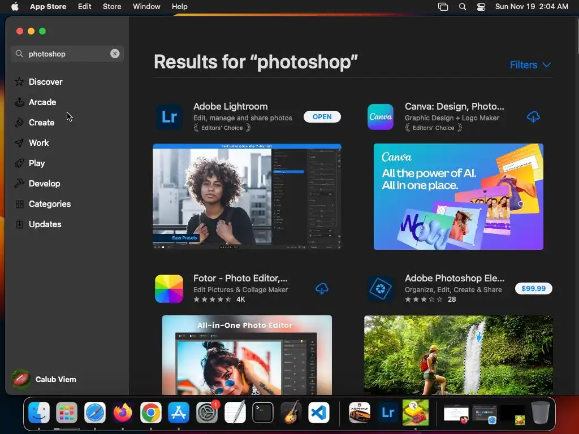
Task: Clear the photoshop search field
Action: point(115,54)
